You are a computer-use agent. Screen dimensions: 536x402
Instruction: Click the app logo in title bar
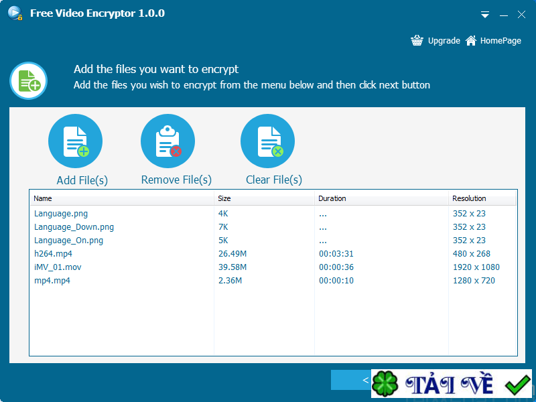point(15,14)
